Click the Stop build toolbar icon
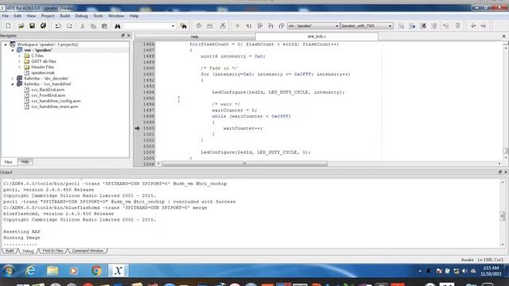The width and height of the screenshot is (509, 286). [x=223, y=26]
